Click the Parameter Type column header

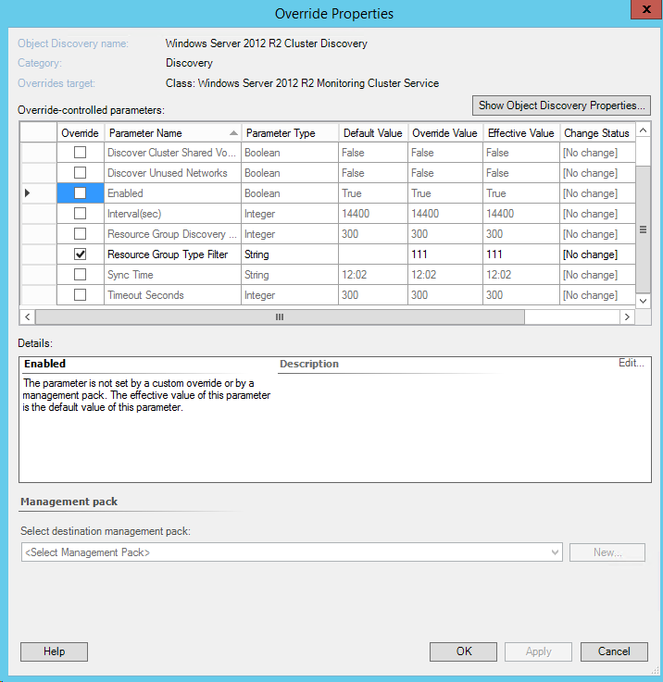[288, 133]
